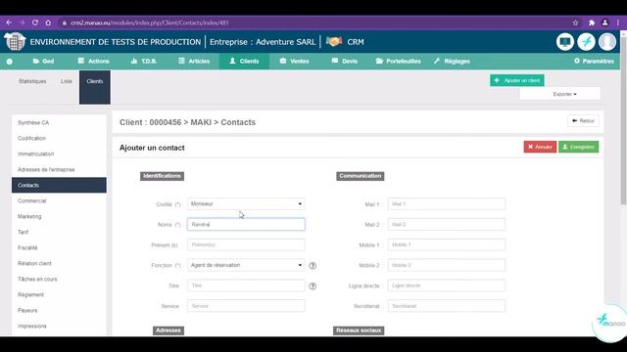This screenshot has width=627, height=352.
Task: Open help icon next to Fonction
Action: (x=313, y=265)
